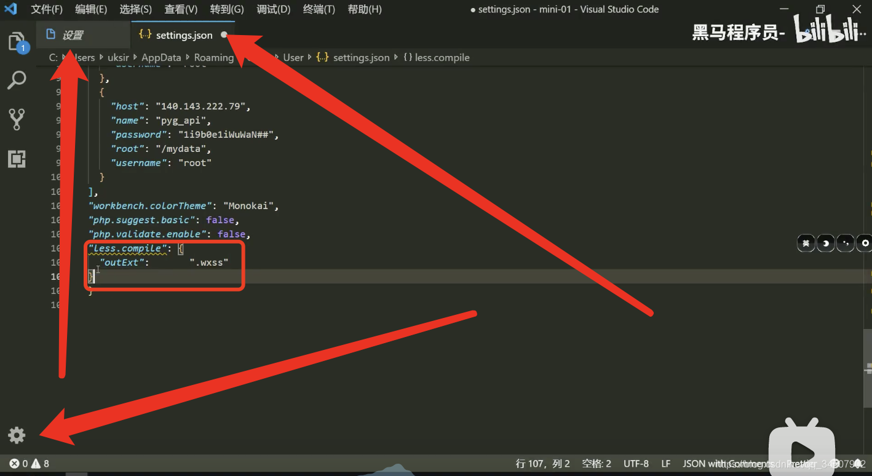Open the less.compile breadcrumb dropdown
872x476 pixels.
(x=437, y=57)
